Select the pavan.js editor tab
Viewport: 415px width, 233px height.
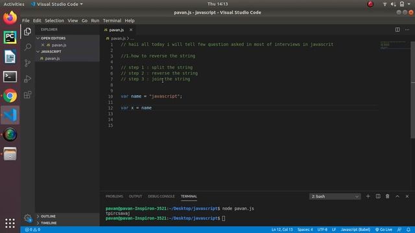[x=117, y=30]
